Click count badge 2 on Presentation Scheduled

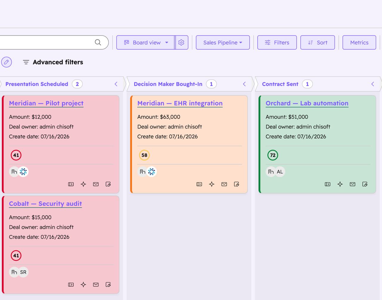coord(77,84)
